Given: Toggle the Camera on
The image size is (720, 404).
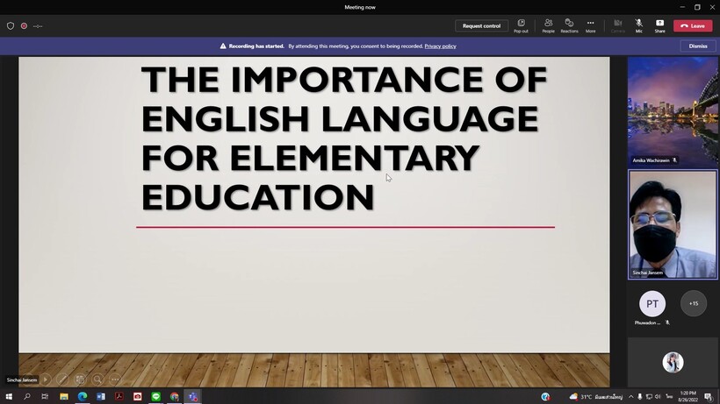Looking at the screenshot, I should [617, 25].
